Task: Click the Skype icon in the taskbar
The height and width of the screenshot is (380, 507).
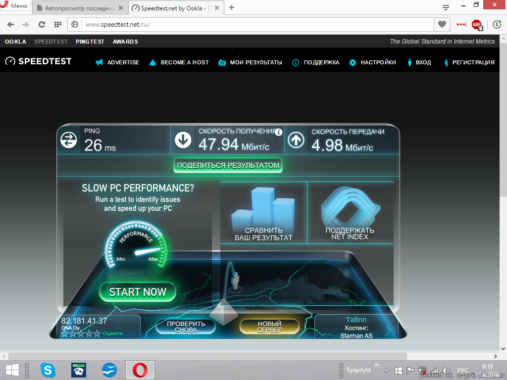Action: coord(48,370)
